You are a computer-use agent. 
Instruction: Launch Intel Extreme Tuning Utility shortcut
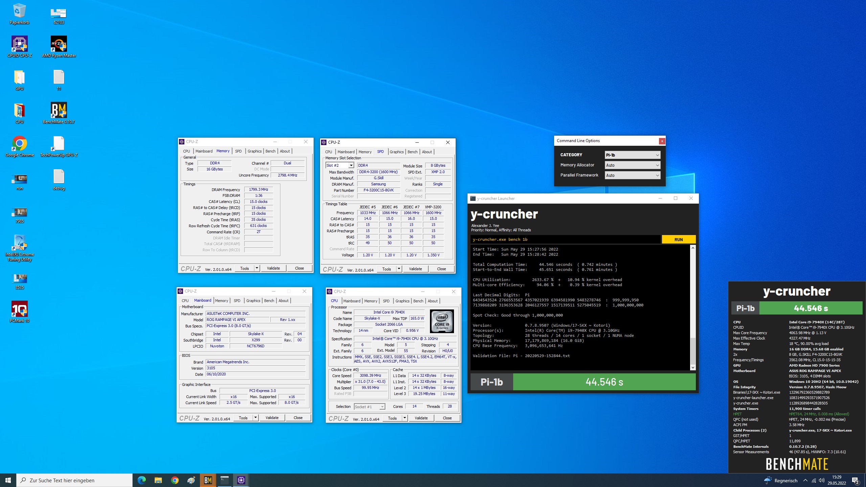(19, 248)
